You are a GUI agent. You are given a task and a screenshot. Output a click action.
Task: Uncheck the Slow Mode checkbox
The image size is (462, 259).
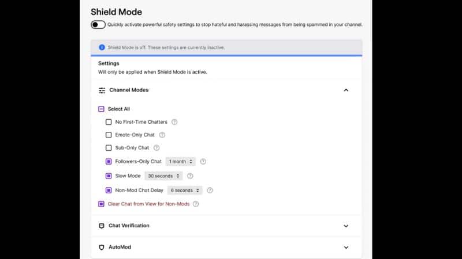tap(109, 176)
